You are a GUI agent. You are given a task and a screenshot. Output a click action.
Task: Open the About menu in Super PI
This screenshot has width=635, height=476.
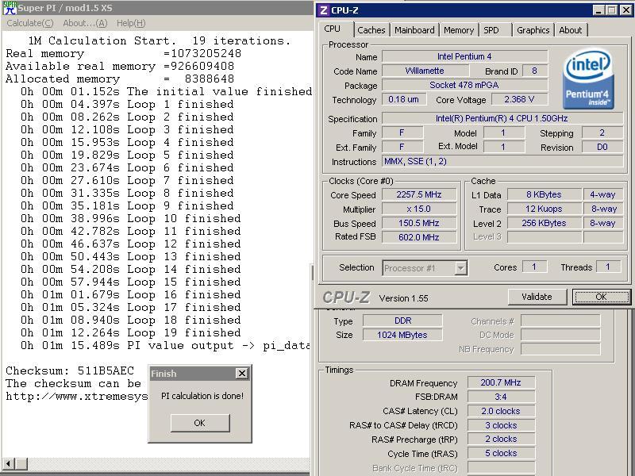click(85, 23)
